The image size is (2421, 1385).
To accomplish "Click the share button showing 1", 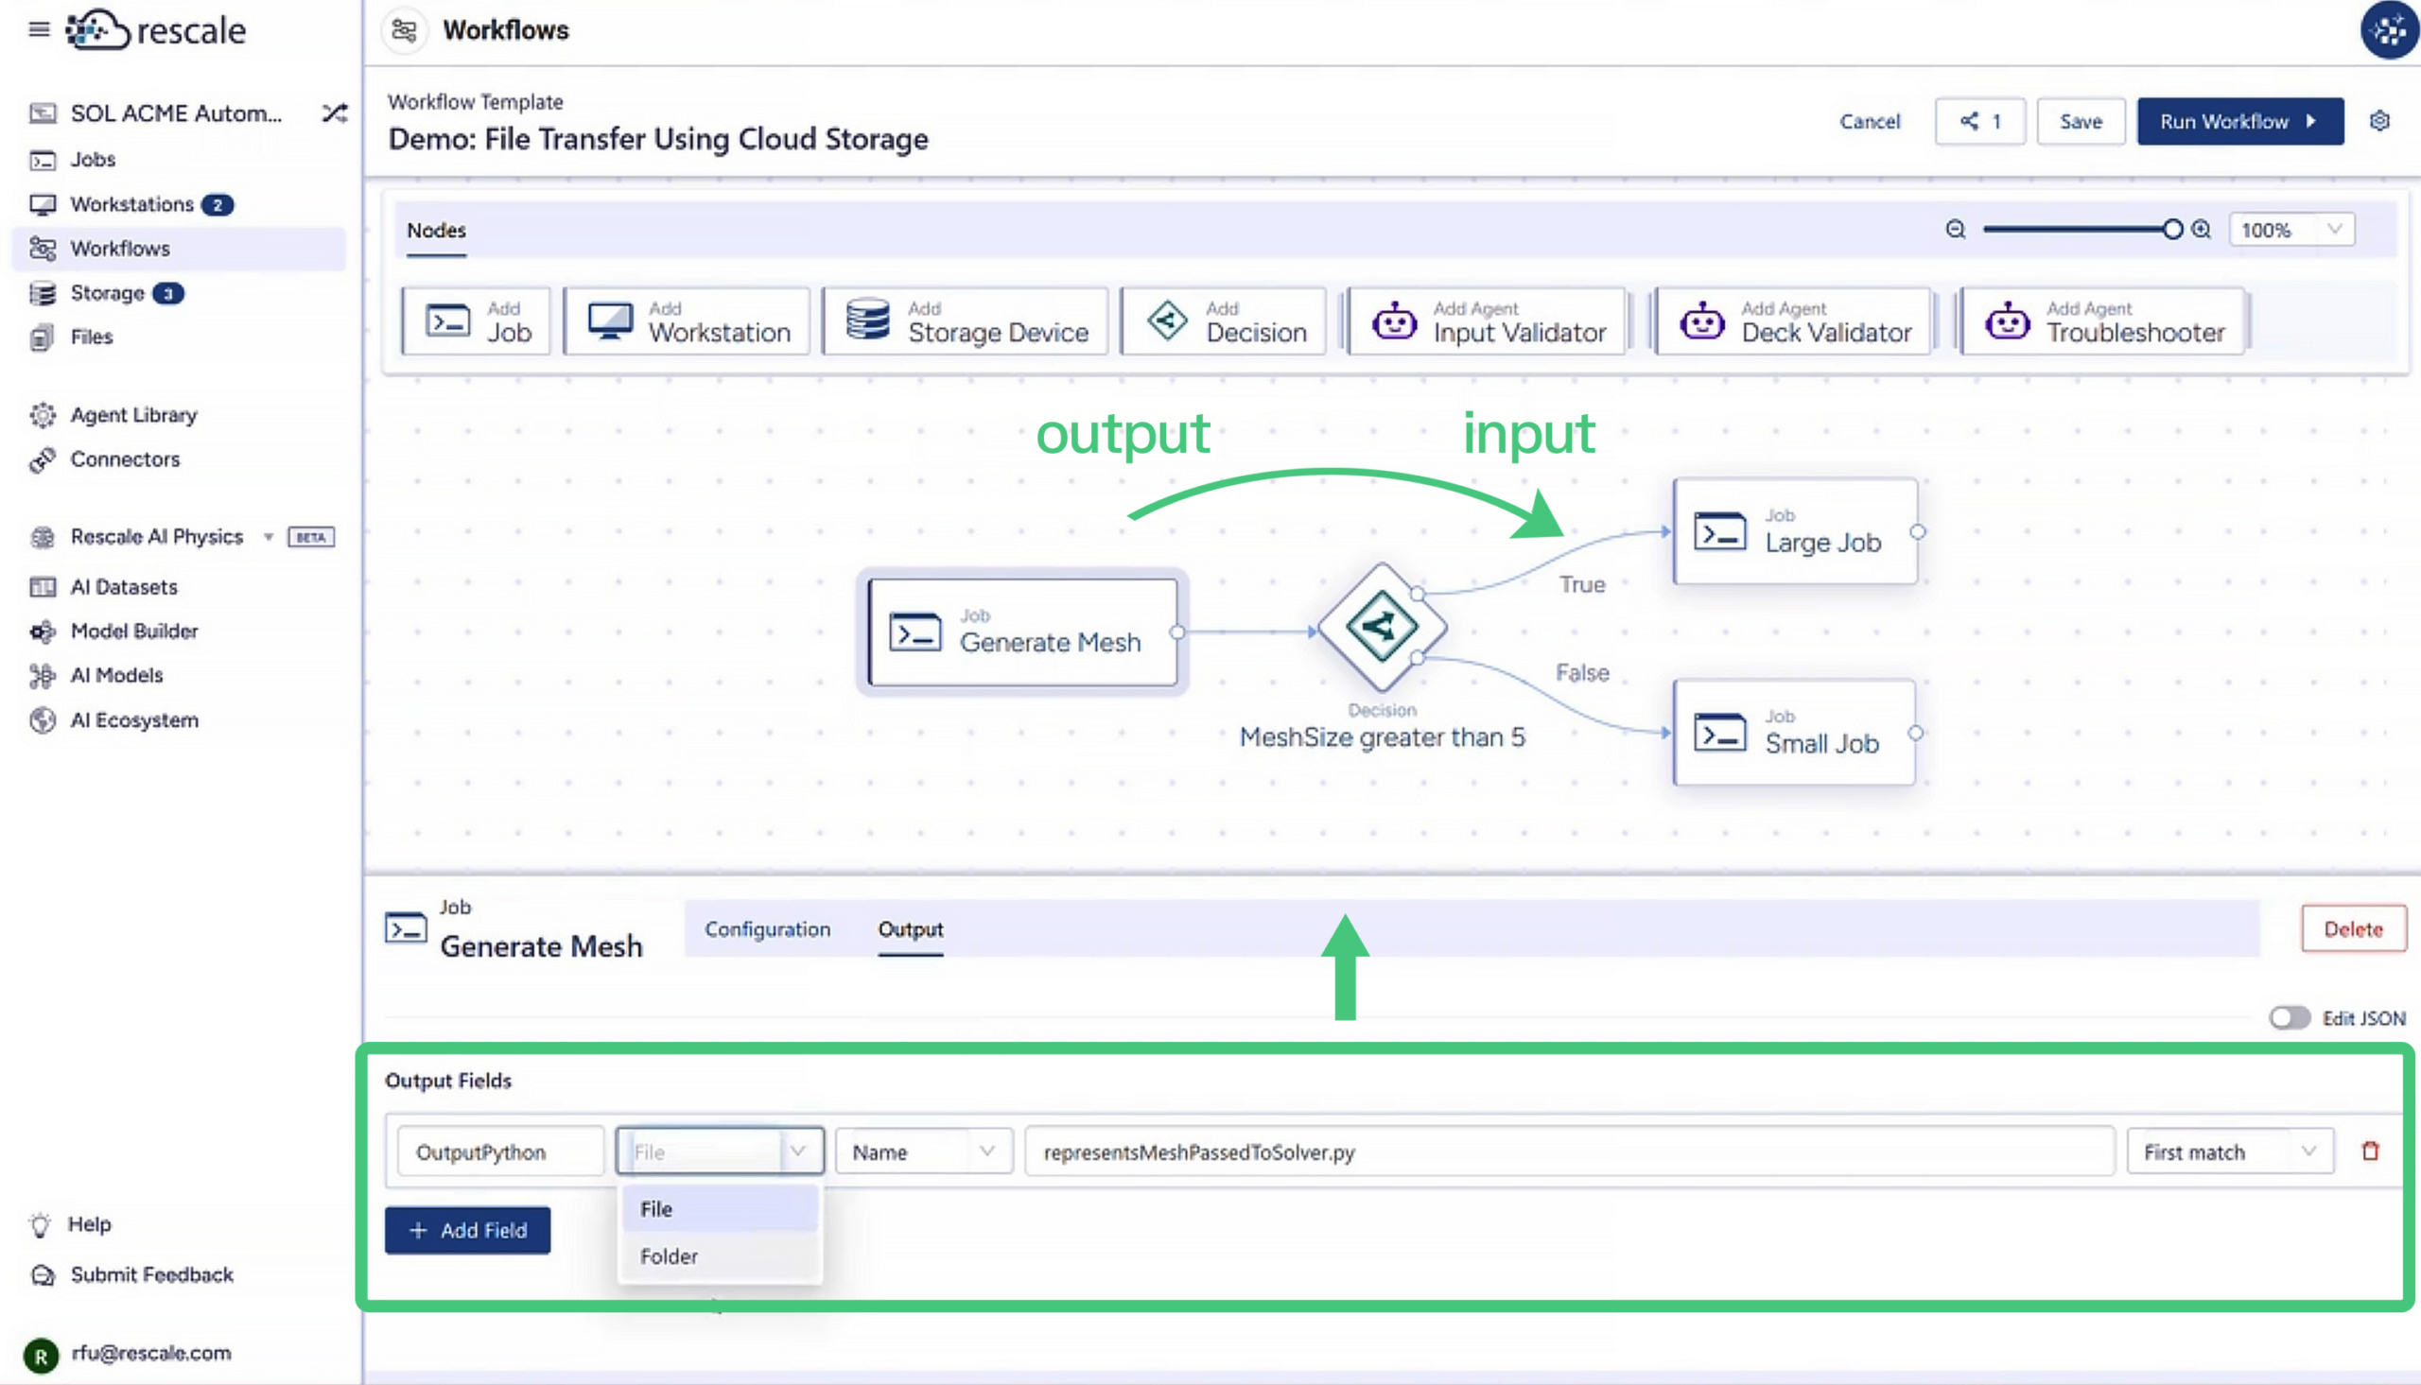I will (1979, 122).
